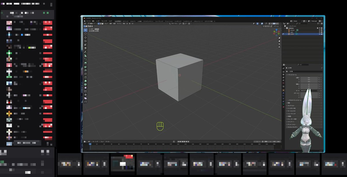Viewport: 347px width, 177px height.
Task: Click the blue playhead at frame 1
Action: (x=90, y=144)
